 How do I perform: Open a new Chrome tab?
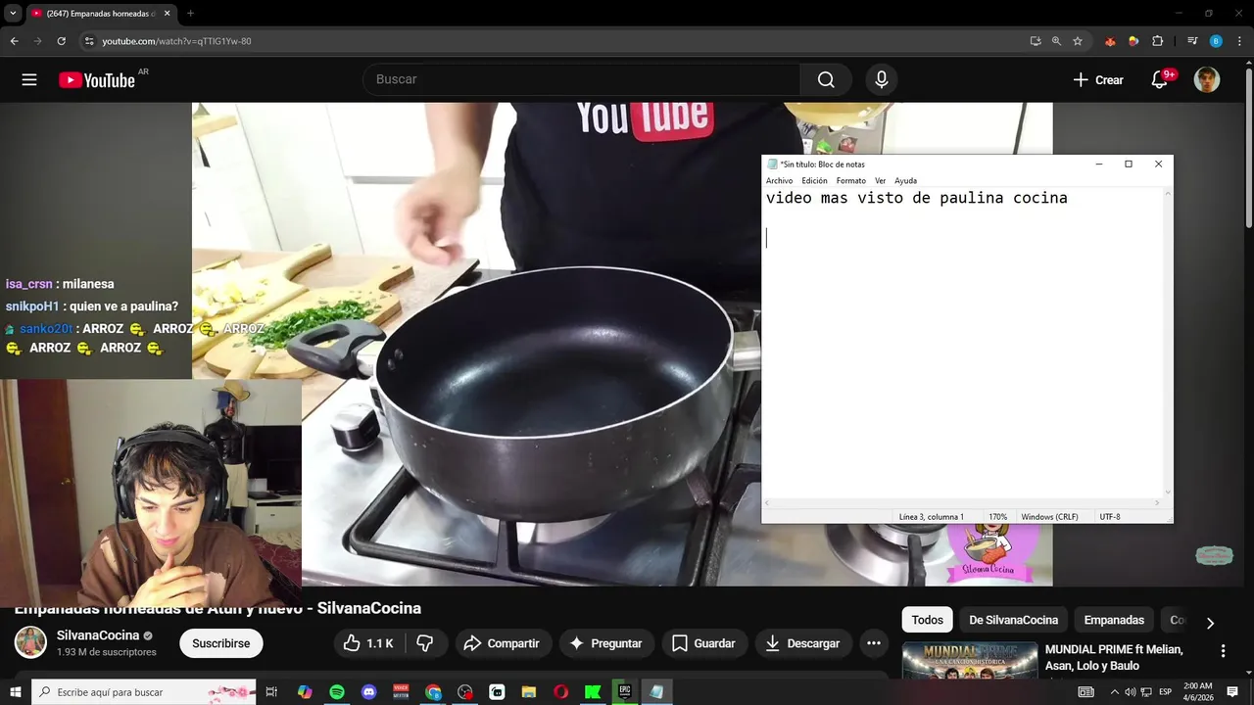(x=190, y=14)
